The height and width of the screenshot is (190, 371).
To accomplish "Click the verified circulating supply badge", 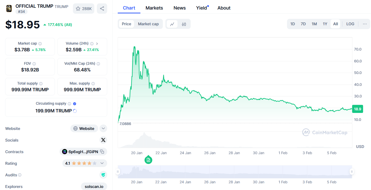I will coord(75,104).
